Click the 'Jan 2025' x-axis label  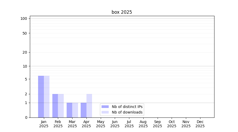pos(44,124)
